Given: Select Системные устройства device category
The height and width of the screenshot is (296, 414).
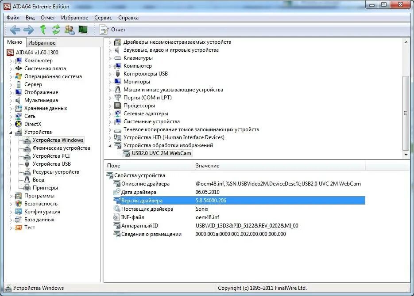Looking at the screenshot, I should [151, 121].
